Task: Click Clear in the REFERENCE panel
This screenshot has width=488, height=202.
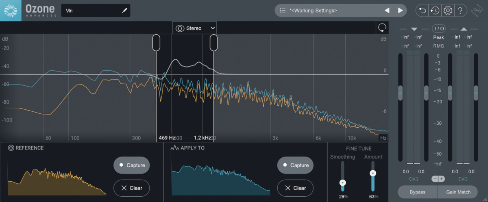Action: click(x=132, y=188)
